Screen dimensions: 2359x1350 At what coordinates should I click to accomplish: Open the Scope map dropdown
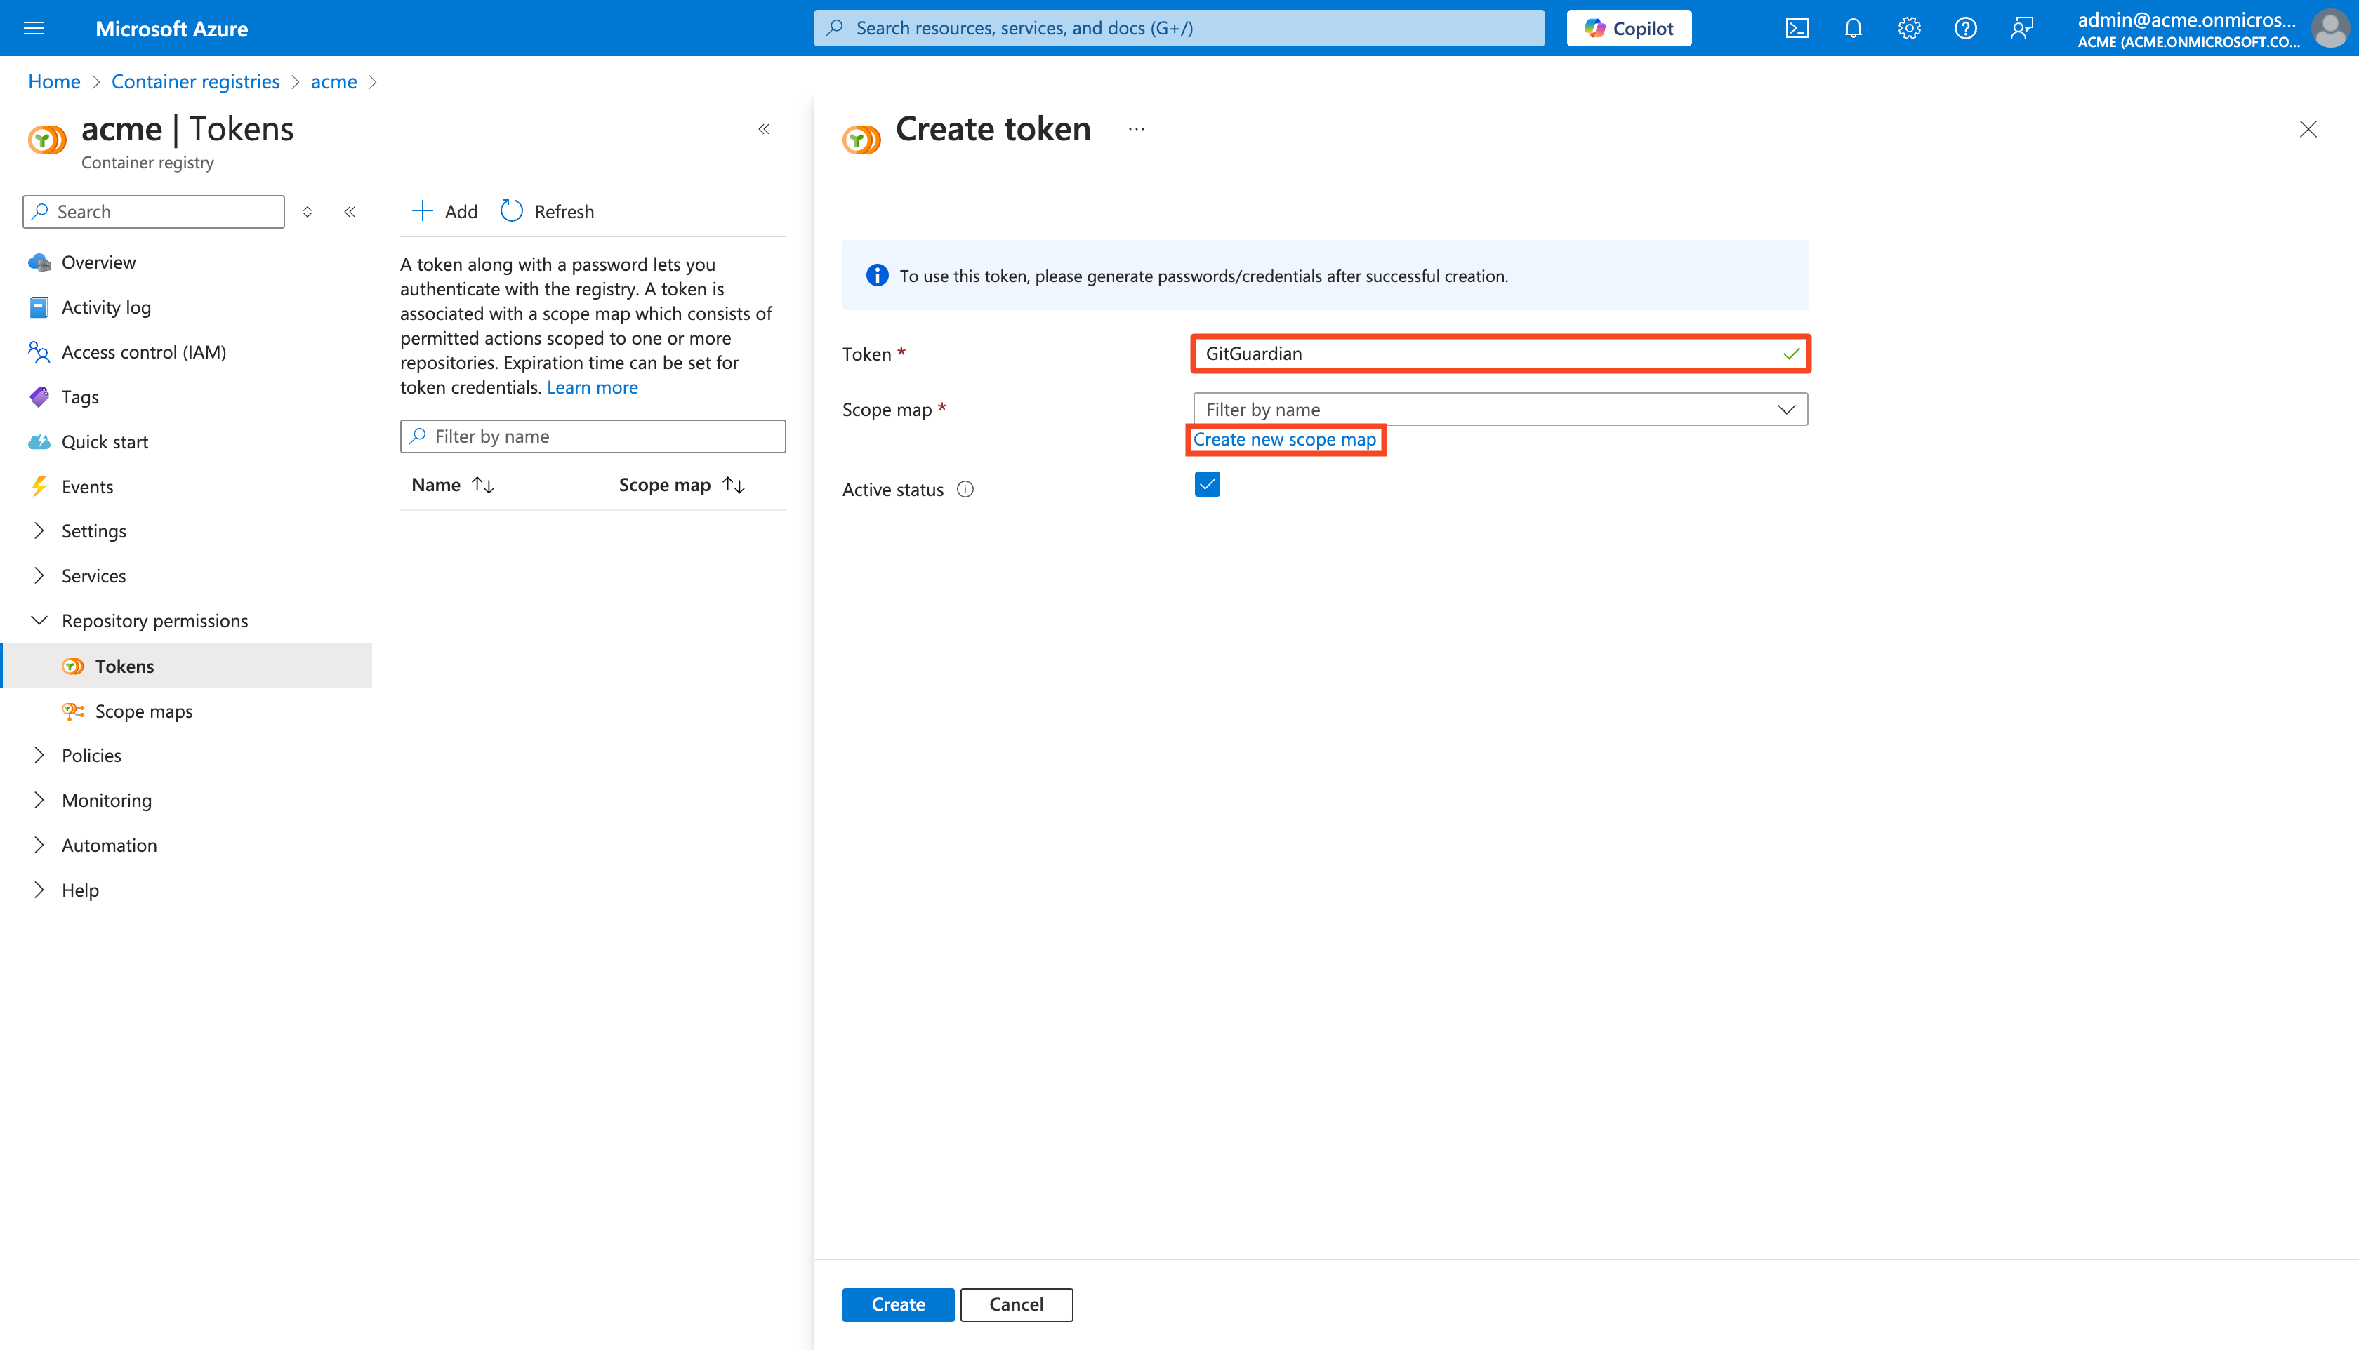pos(1500,410)
